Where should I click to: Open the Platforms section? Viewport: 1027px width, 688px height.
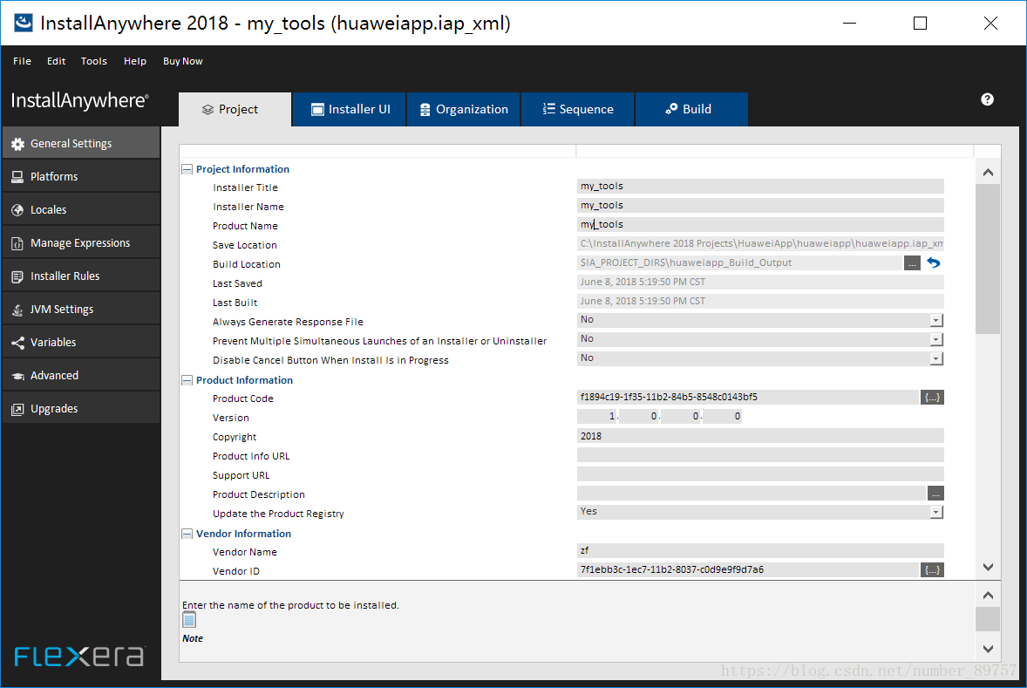[x=80, y=176]
